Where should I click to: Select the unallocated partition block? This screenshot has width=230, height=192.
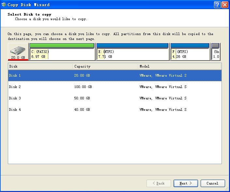216,54
